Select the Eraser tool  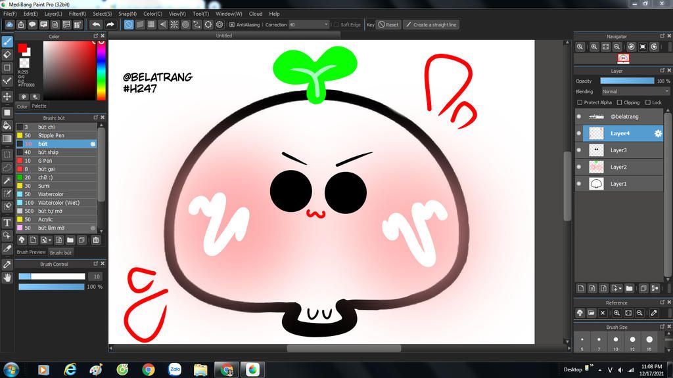pyautogui.click(x=7, y=54)
